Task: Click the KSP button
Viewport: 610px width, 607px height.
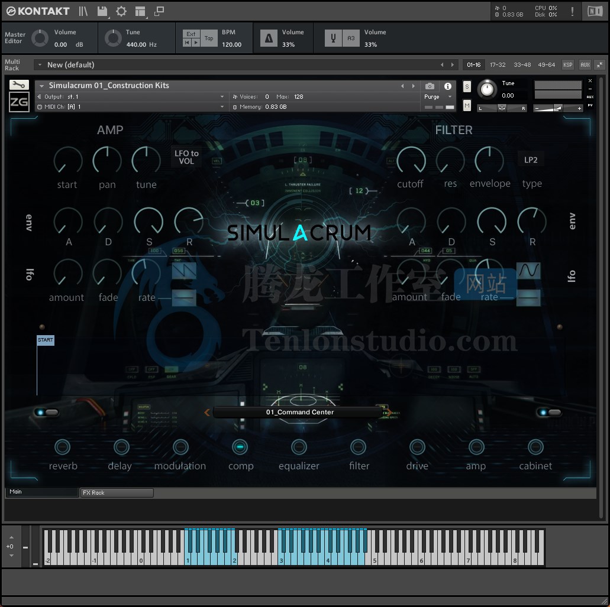Action: point(567,65)
